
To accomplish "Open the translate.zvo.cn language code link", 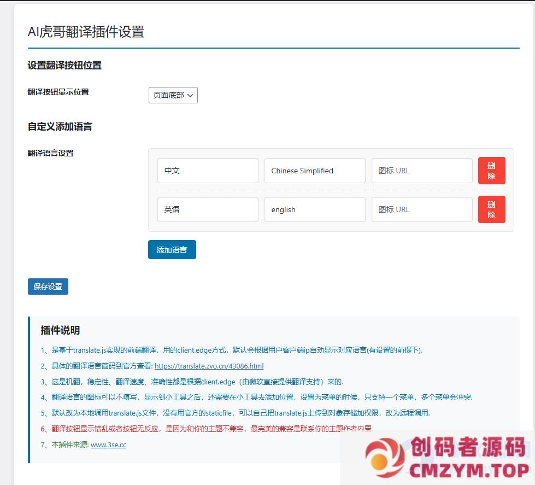I will pyautogui.click(x=209, y=366).
